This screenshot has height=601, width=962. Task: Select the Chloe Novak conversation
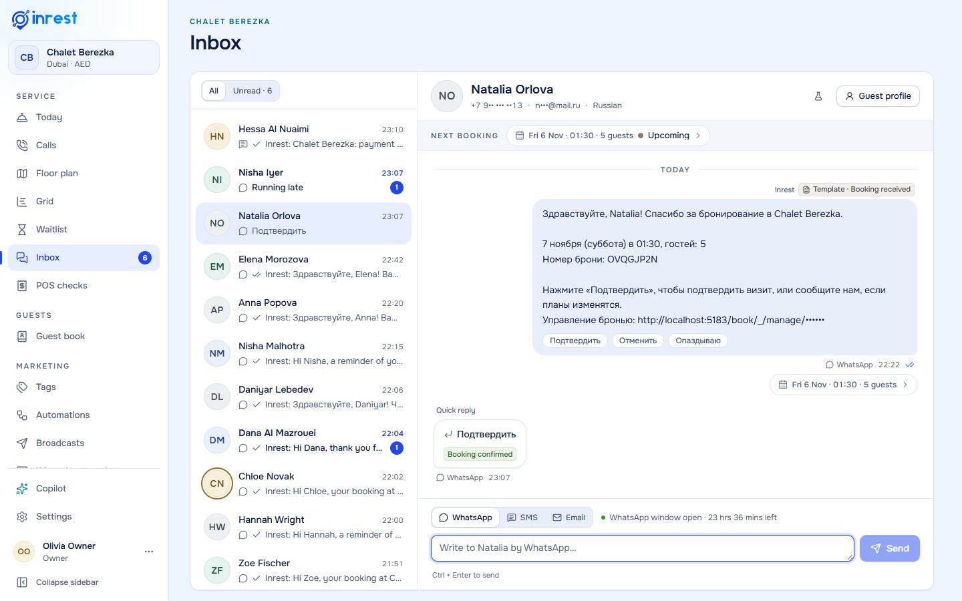click(x=303, y=483)
